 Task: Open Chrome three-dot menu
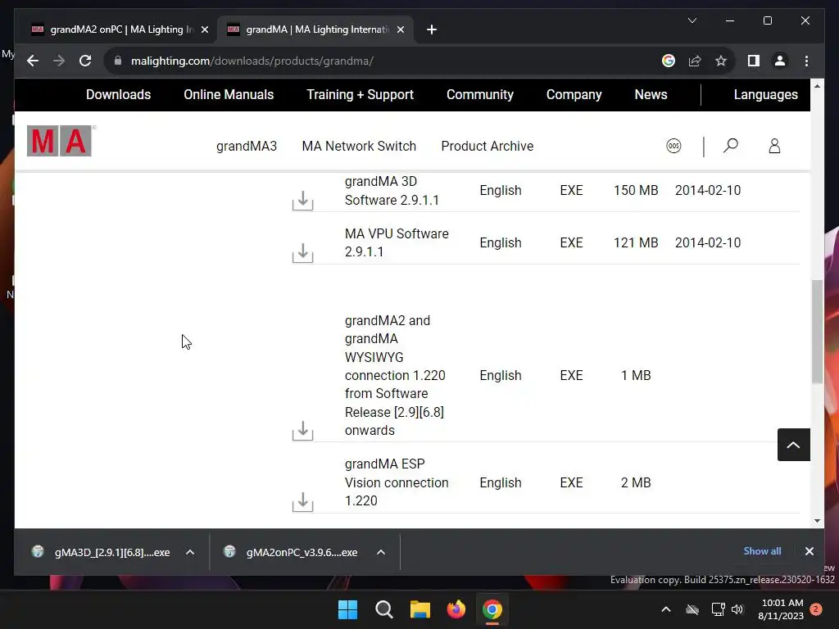(806, 61)
